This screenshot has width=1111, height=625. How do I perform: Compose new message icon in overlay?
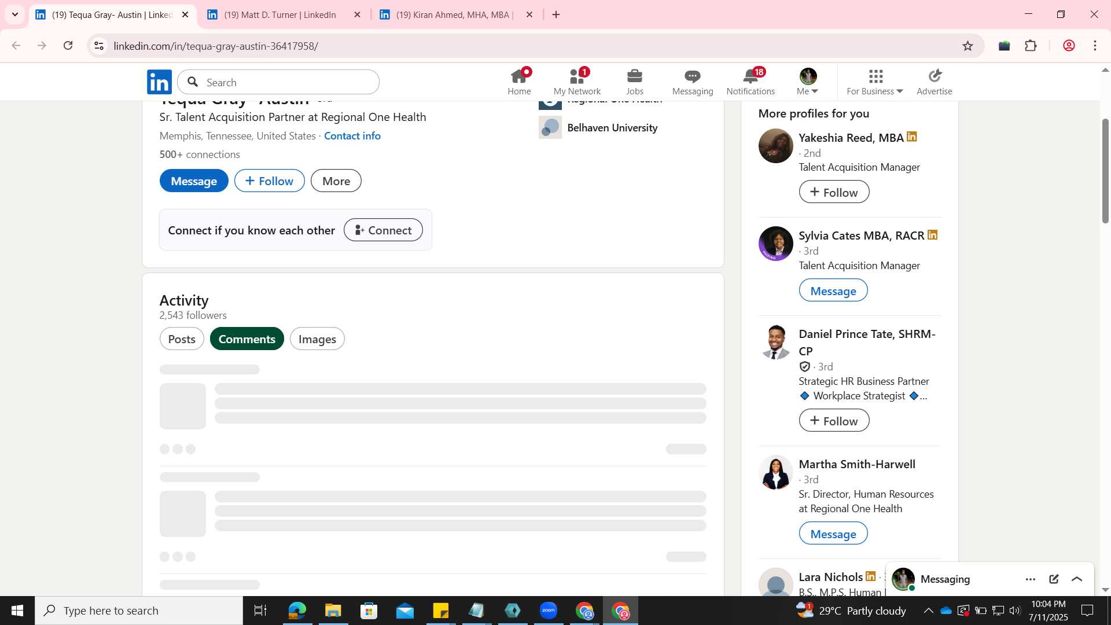click(1054, 579)
